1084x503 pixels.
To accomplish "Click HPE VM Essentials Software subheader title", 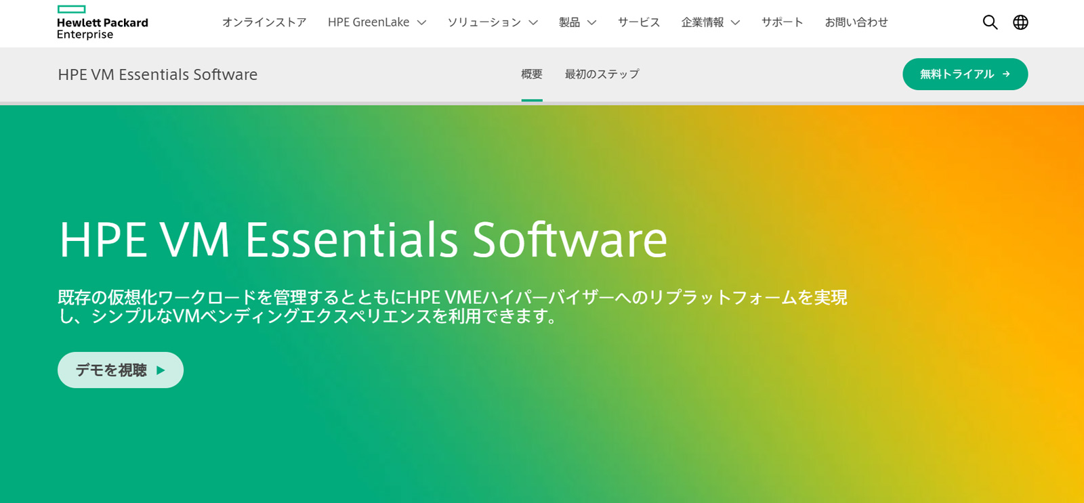I will (x=158, y=74).
